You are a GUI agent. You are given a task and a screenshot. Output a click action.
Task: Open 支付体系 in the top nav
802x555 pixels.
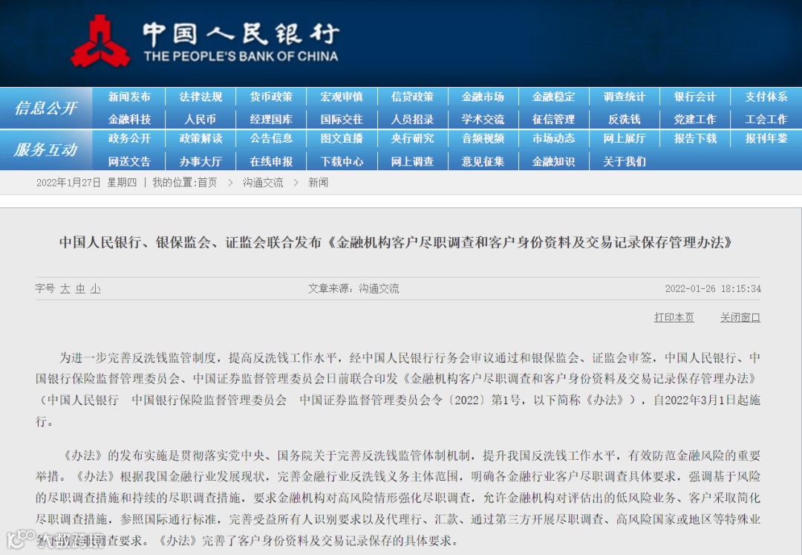pyautogui.click(x=766, y=97)
